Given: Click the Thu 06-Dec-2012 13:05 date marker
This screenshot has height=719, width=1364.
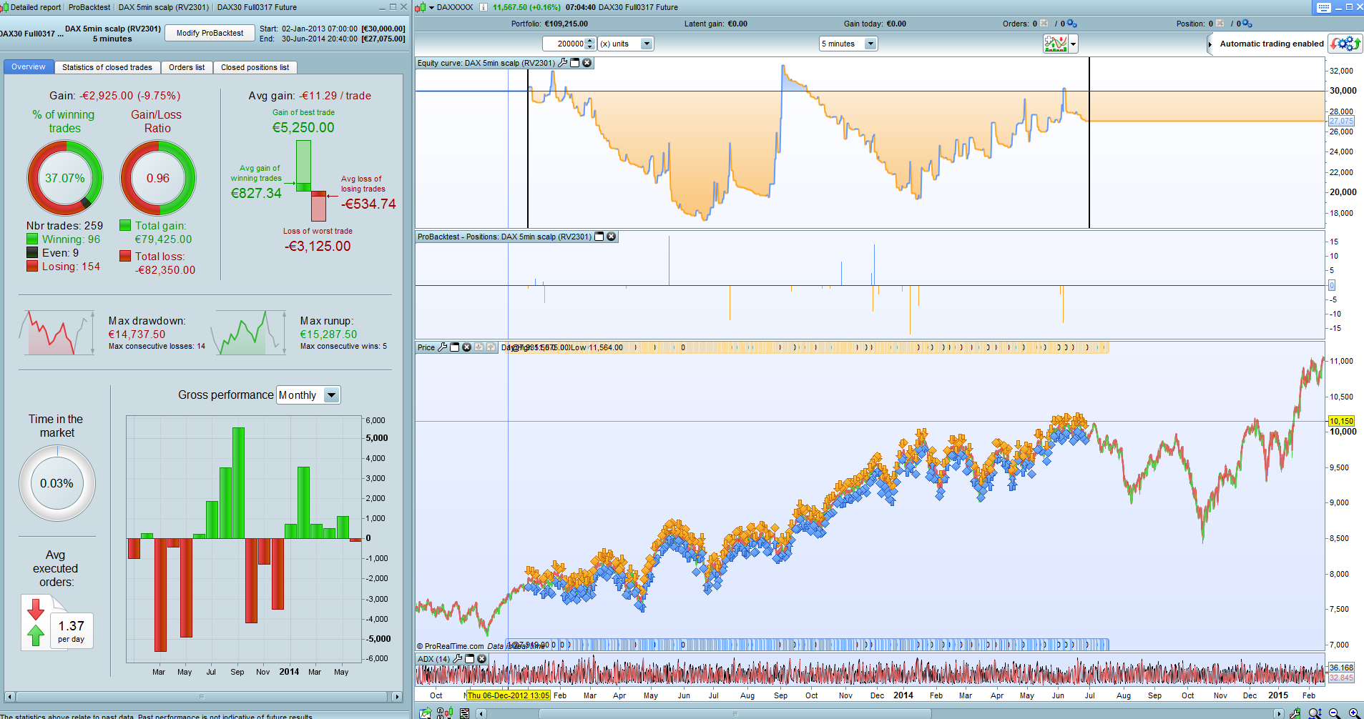Looking at the screenshot, I should (x=509, y=695).
